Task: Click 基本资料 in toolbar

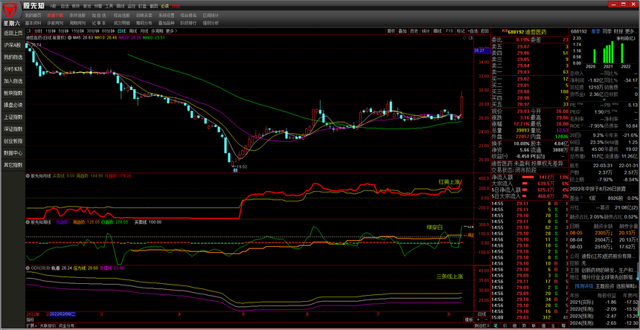Action: 33,23
